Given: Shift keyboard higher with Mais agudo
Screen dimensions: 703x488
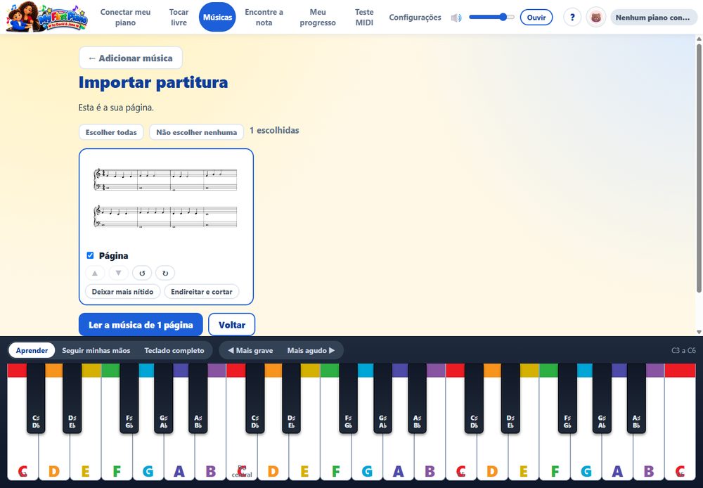Looking at the screenshot, I should (x=311, y=350).
